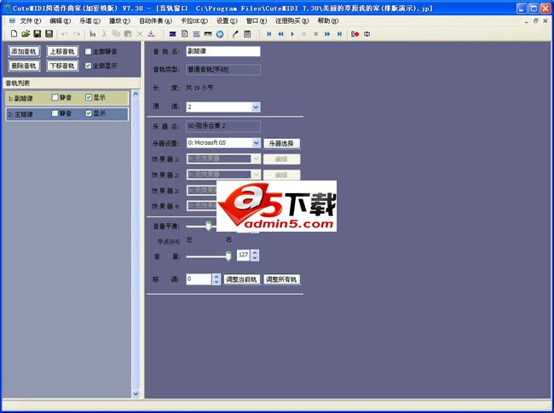The image size is (554, 413).
Task: Open the 编辑 menu
Action: 60,20
